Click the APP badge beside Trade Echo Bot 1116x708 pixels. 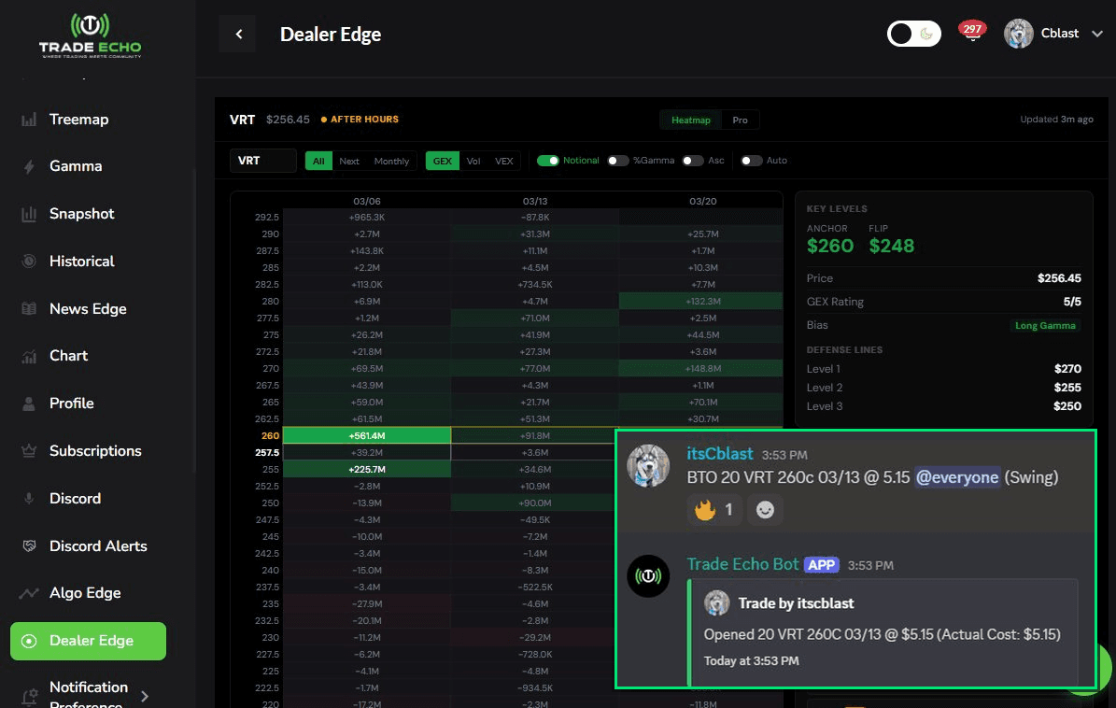821,565
